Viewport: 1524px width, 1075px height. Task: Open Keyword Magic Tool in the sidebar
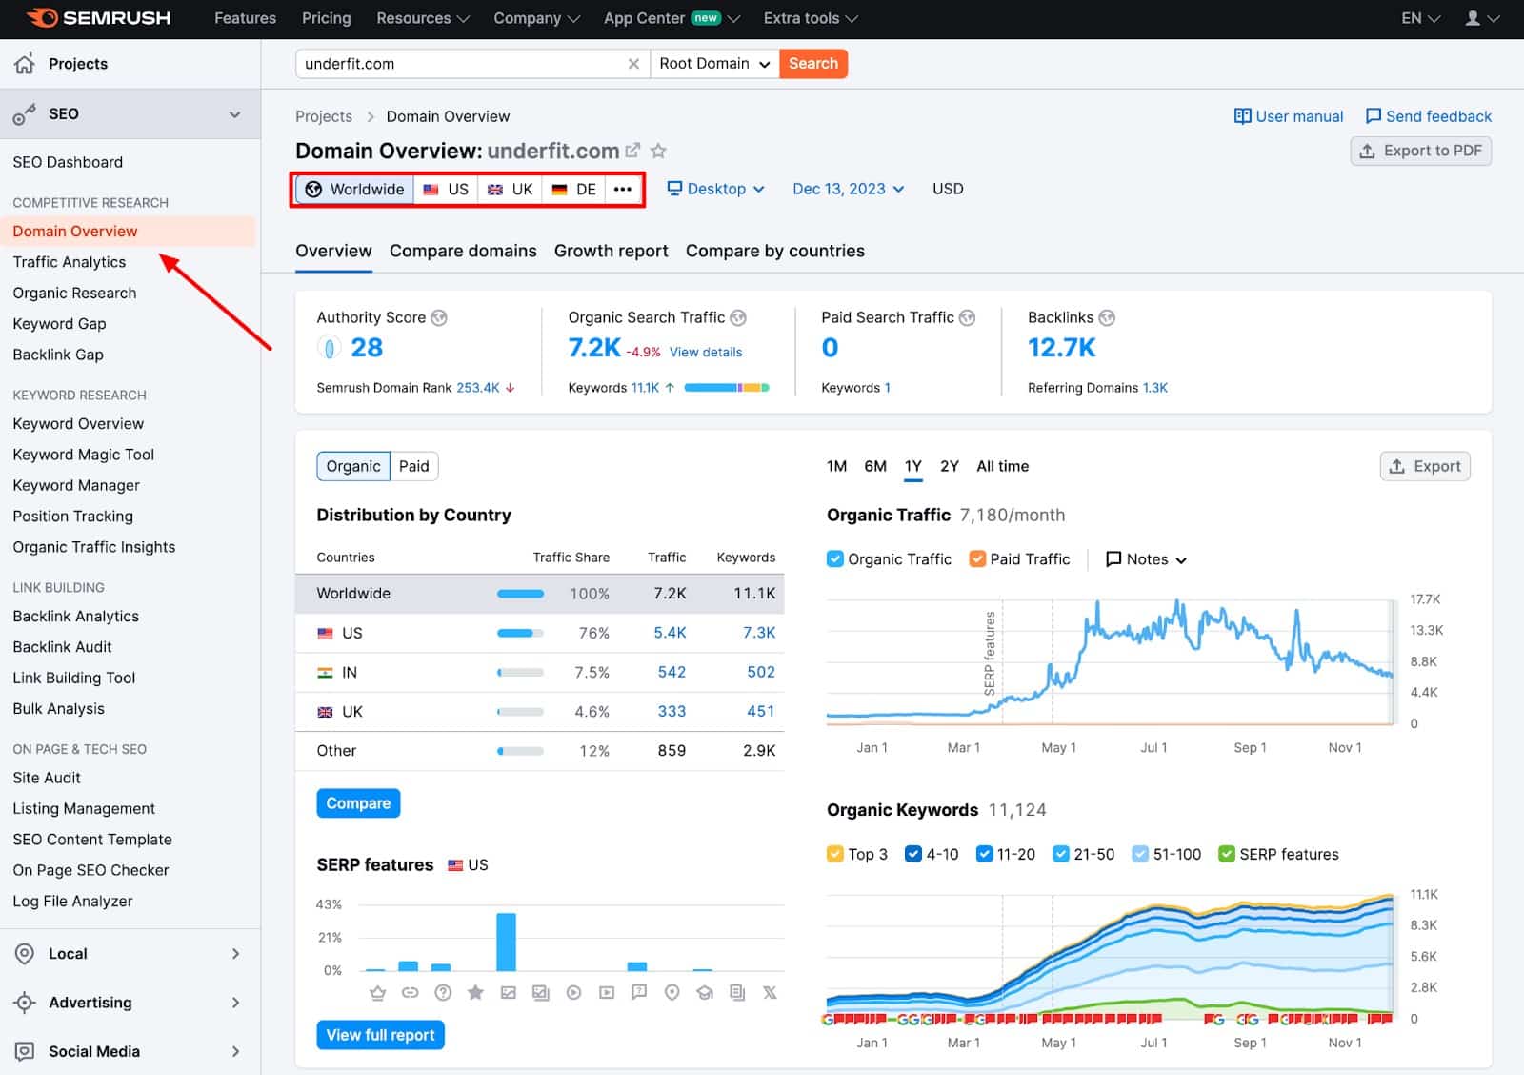coord(84,455)
